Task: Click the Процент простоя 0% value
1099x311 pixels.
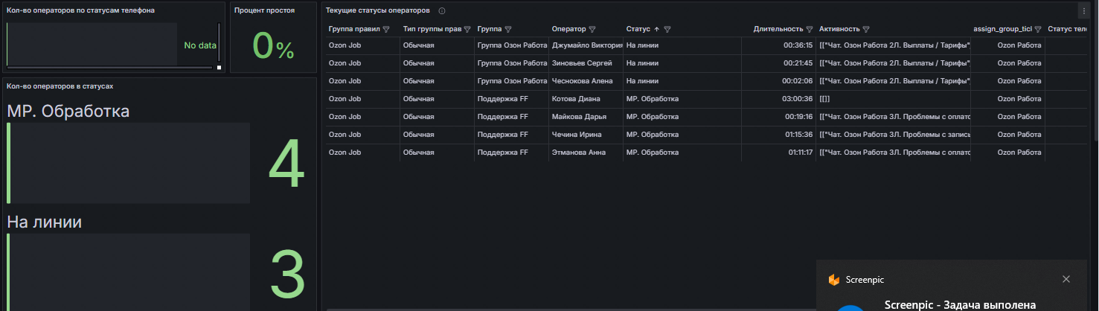Action: 273,46
